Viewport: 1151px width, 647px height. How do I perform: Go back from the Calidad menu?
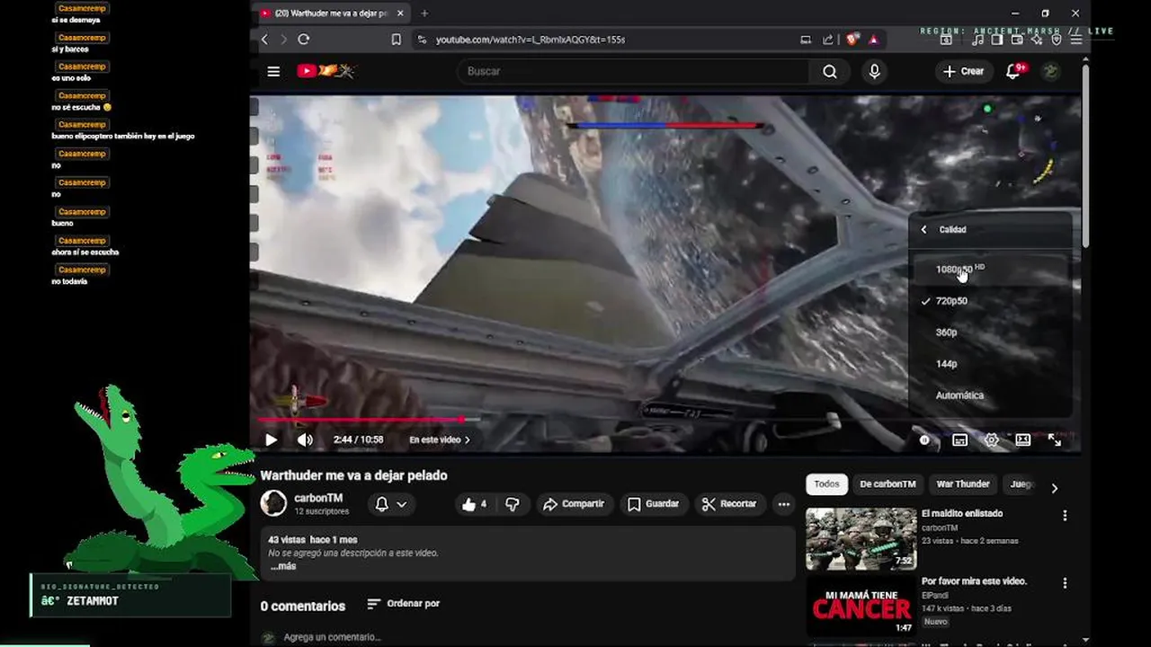pos(923,230)
